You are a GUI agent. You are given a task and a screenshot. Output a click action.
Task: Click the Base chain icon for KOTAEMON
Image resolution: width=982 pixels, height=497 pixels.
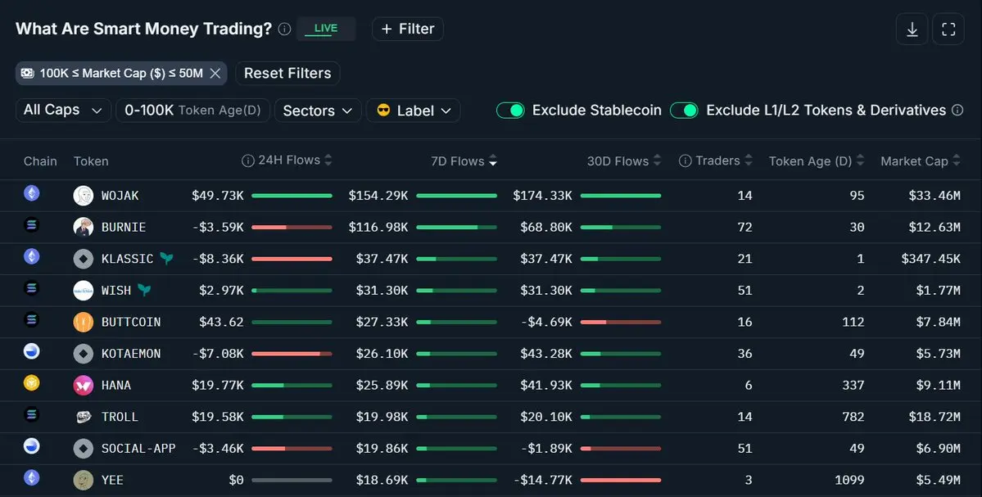[31, 351]
